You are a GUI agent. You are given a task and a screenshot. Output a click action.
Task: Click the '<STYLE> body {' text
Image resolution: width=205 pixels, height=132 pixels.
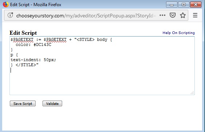tap(95, 39)
